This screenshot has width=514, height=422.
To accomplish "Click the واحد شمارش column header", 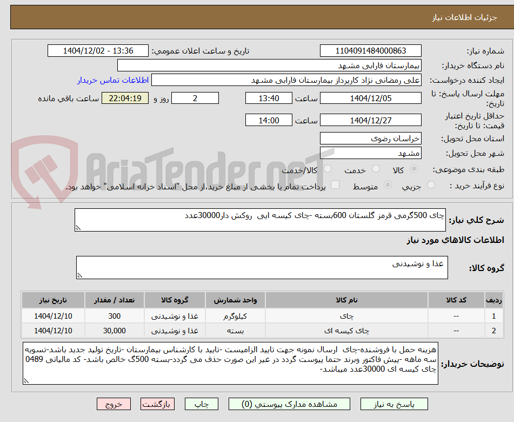I will click(235, 300).
